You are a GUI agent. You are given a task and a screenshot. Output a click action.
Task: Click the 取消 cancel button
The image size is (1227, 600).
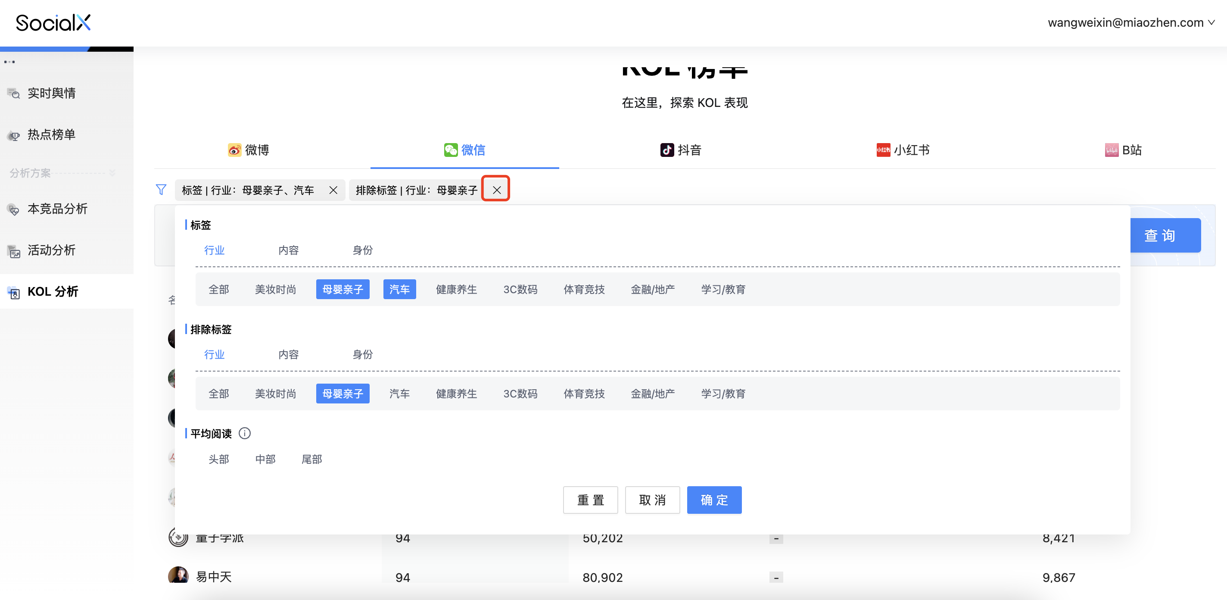pos(653,500)
